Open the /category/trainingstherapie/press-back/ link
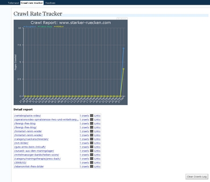This screenshot has height=182, width=210. click(37, 159)
